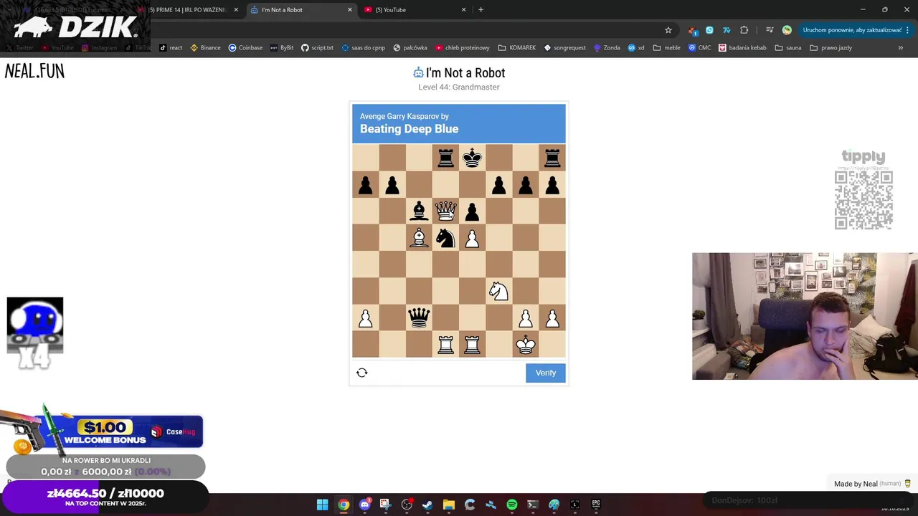The width and height of the screenshot is (918, 516).
Task: Open Chrome from the taskbar
Action: (x=344, y=505)
